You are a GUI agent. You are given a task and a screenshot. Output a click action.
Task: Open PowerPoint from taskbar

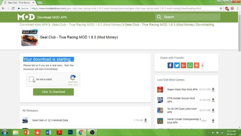tap(27, 133)
